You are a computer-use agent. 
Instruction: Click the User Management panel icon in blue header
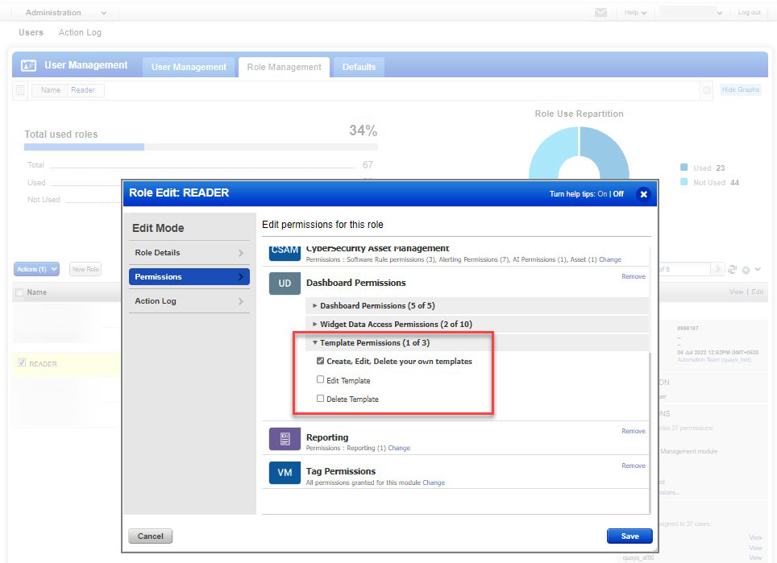click(x=27, y=64)
